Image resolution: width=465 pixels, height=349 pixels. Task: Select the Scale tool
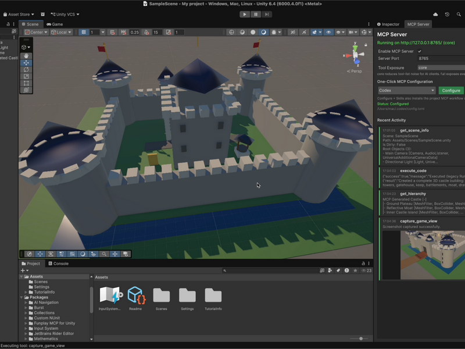[x=26, y=76]
